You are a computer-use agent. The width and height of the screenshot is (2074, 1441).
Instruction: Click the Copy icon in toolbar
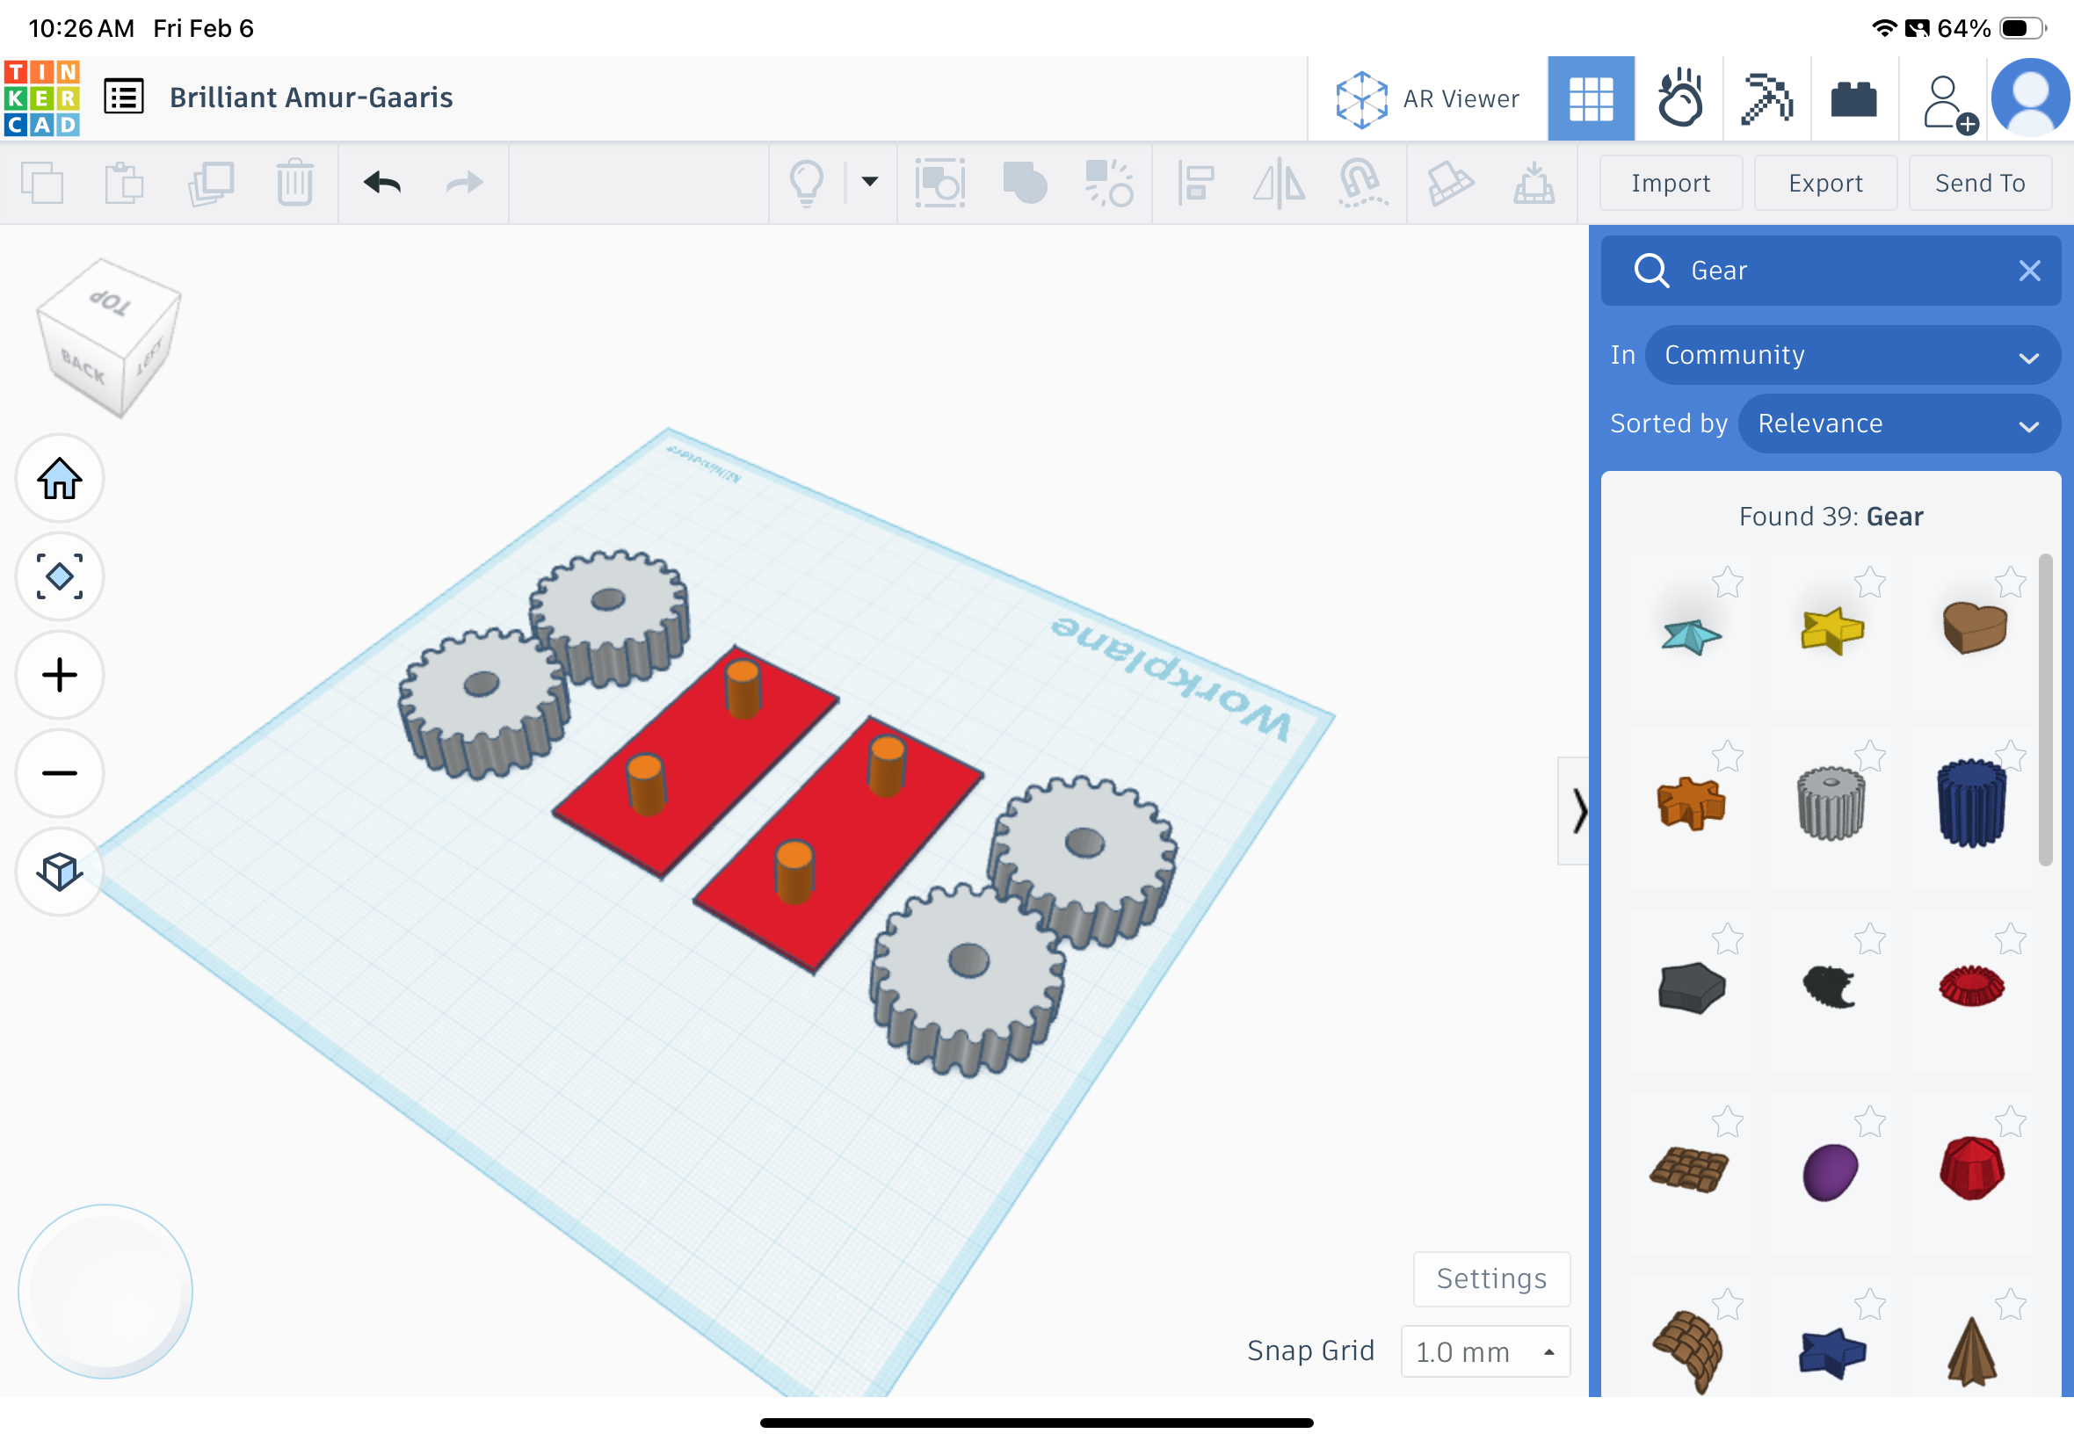41,184
